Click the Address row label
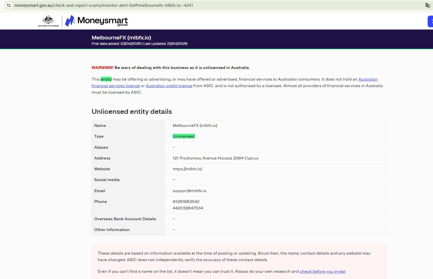 [102, 158]
